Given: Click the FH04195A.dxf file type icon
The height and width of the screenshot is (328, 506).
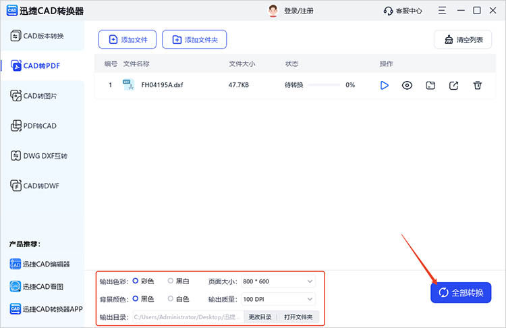Looking at the screenshot, I should (x=128, y=85).
